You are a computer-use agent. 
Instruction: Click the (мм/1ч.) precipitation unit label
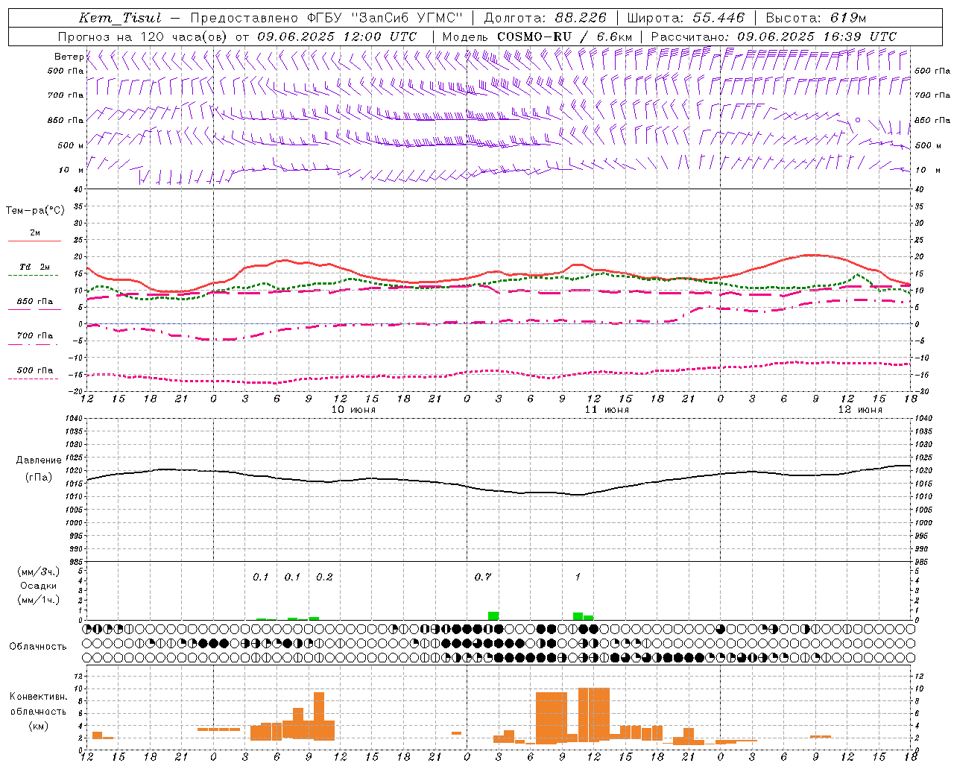coord(39,600)
